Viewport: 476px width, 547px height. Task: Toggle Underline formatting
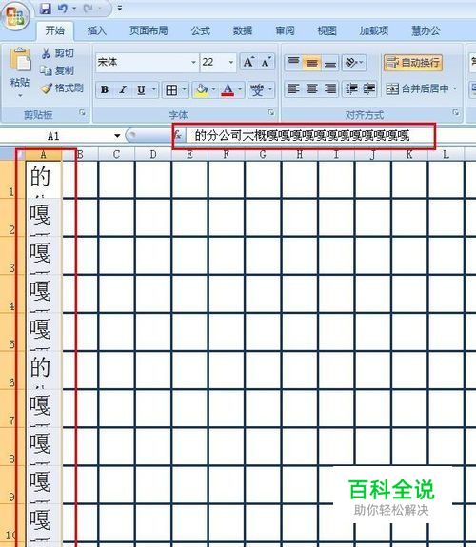click(141, 89)
